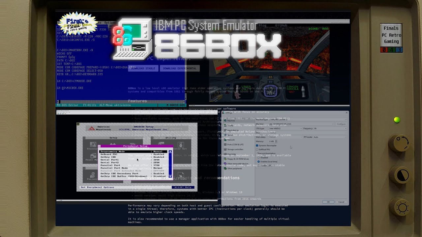
Task: Select Serial Port2 row showing 2F8H
Action: click(133, 163)
